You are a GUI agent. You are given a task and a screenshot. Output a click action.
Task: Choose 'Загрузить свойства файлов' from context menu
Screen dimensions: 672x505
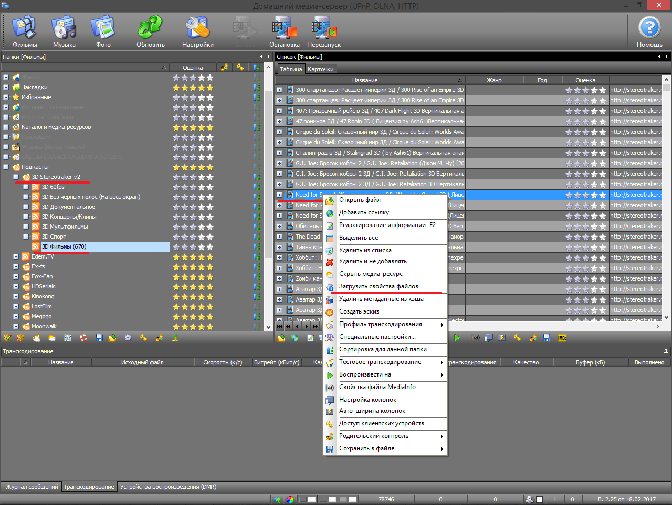pyautogui.click(x=379, y=287)
